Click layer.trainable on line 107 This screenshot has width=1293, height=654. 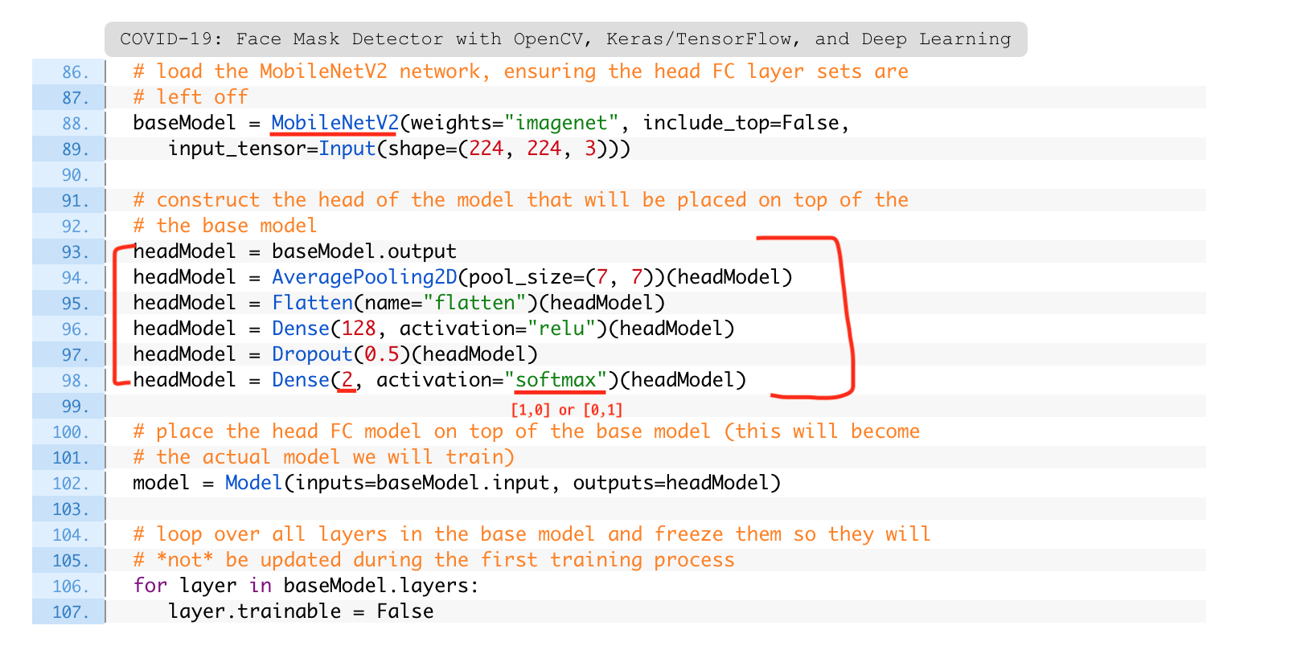click(x=254, y=611)
